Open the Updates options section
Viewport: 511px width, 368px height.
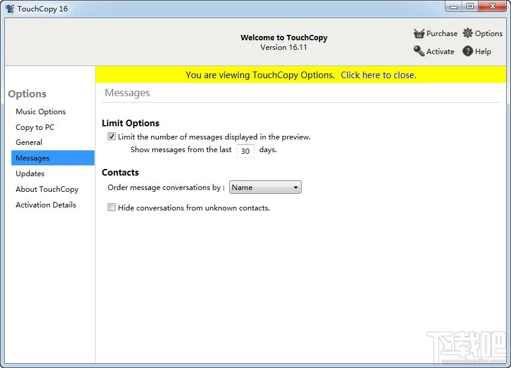pos(30,174)
